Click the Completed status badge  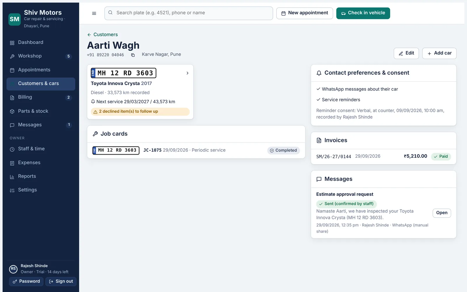(283, 150)
